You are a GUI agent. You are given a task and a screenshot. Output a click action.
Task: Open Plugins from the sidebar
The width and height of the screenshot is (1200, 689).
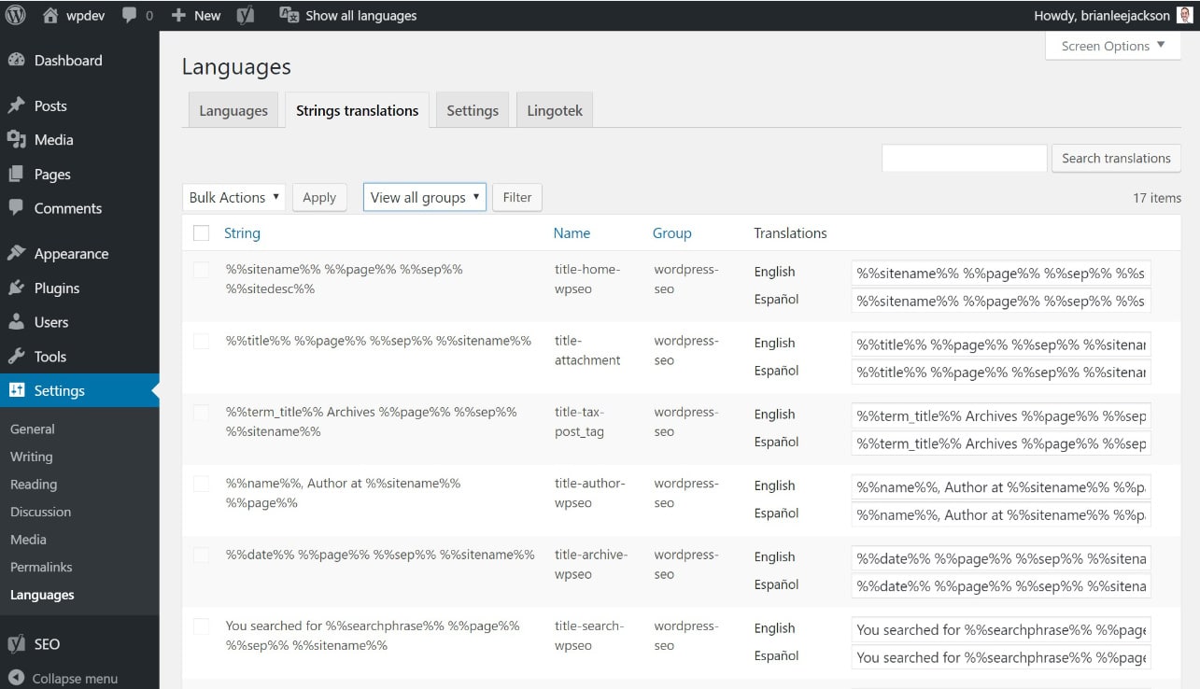tap(56, 288)
